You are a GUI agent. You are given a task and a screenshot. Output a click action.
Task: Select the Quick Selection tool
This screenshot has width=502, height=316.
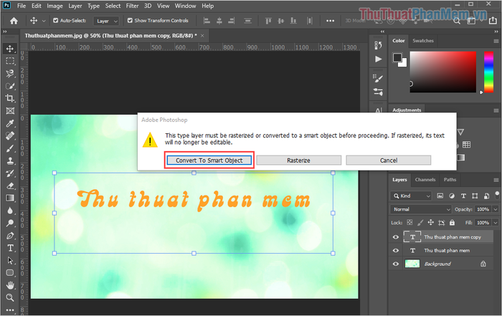pyautogui.click(x=10, y=86)
